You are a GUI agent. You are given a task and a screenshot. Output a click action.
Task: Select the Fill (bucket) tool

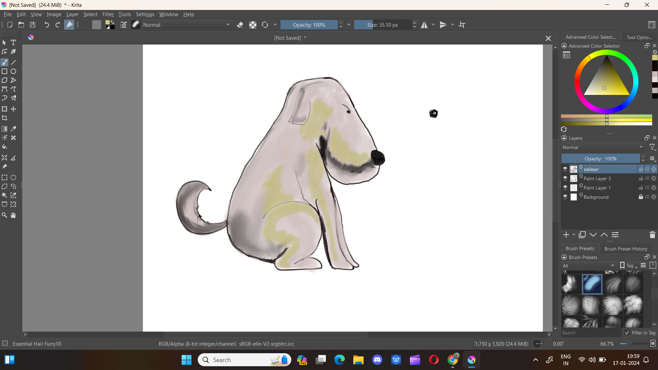[4, 147]
